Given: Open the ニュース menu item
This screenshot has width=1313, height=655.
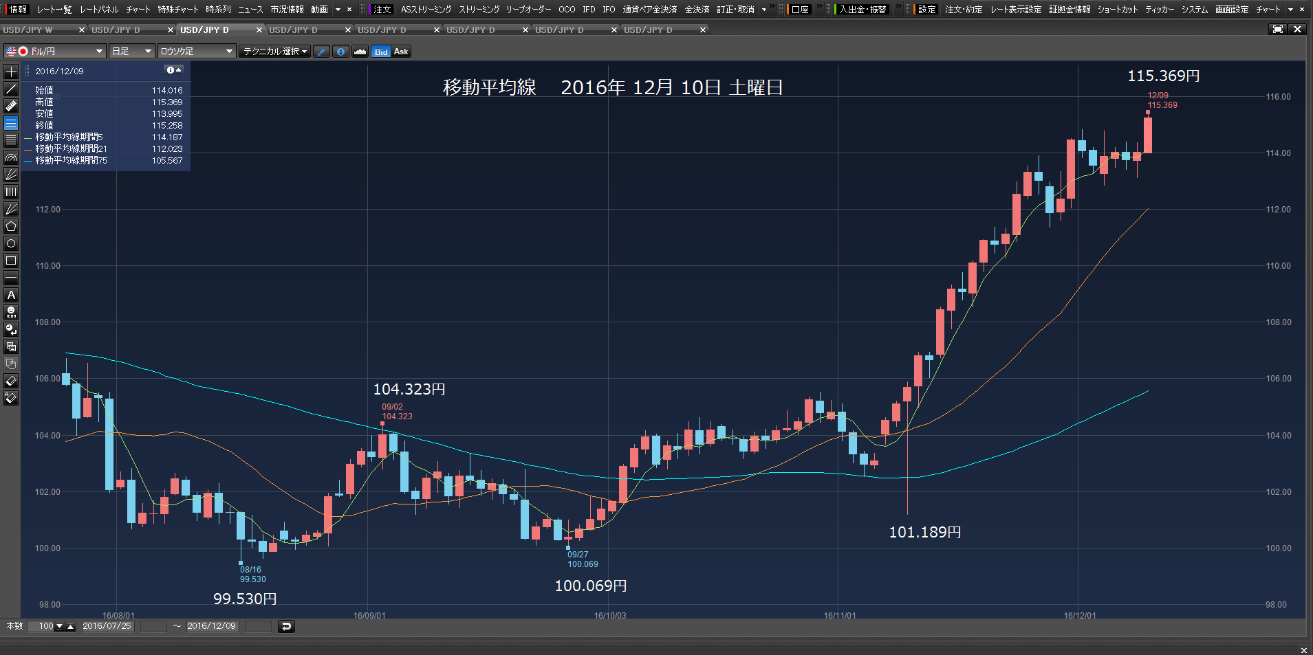Looking at the screenshot, I should tap(250, 10).
